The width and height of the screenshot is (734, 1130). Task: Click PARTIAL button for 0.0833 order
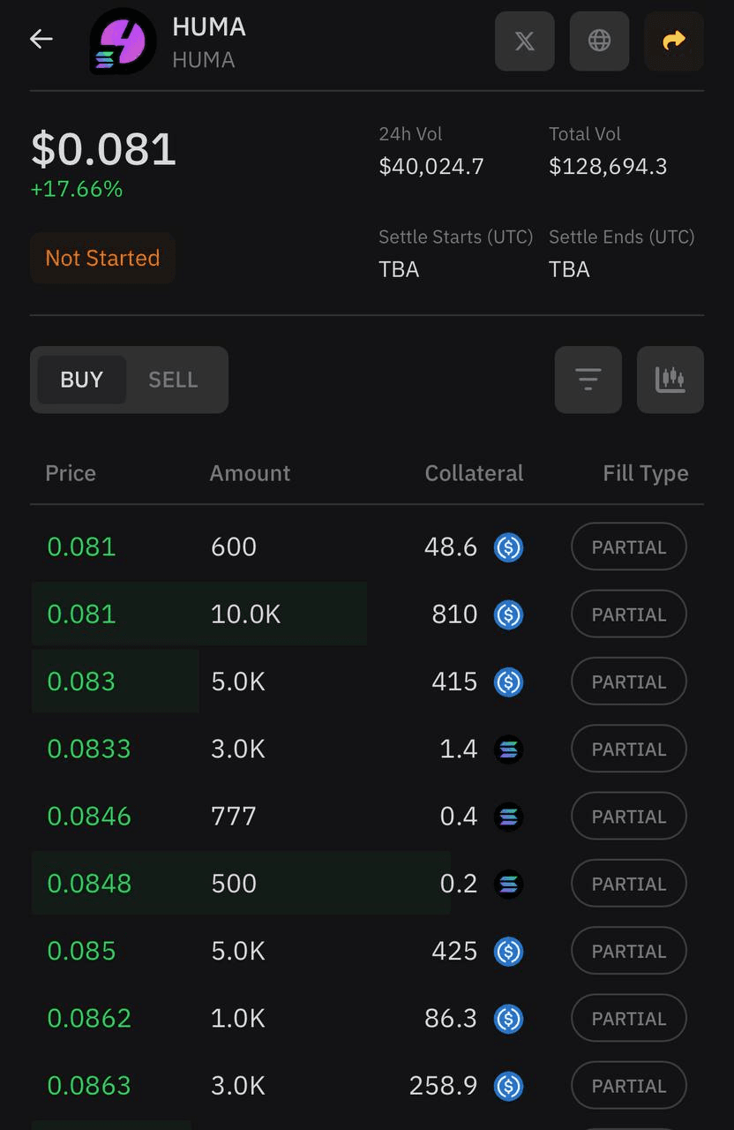point(629,750)
